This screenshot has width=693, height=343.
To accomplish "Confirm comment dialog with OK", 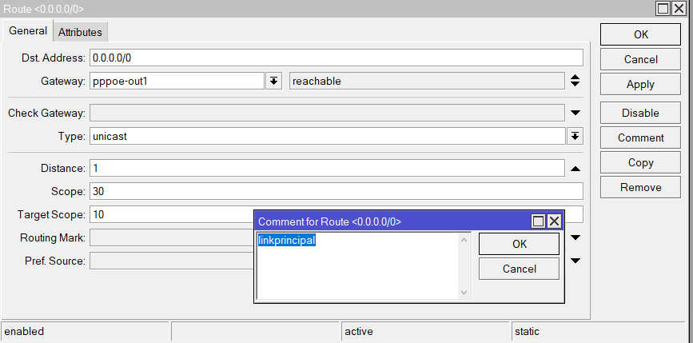I will click(x=519, y=244).
